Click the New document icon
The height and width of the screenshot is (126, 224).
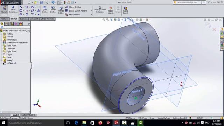[x=29, y=2]
